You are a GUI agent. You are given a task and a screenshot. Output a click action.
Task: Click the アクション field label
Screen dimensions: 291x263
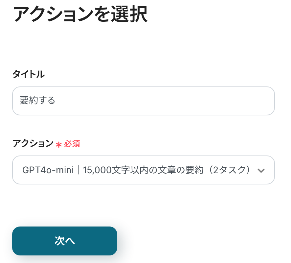(33, 144)
